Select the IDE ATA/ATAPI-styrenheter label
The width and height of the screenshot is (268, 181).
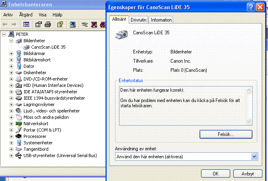[x=51, y=92]
